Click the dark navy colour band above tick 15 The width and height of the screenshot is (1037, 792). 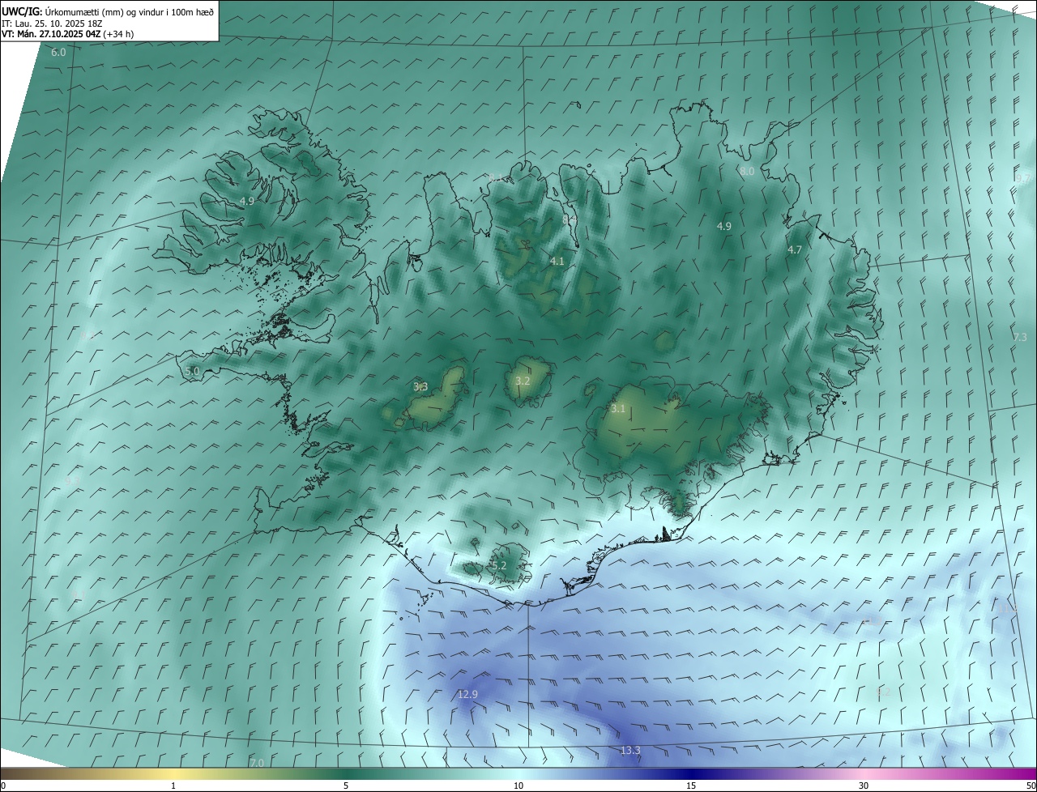691,773
